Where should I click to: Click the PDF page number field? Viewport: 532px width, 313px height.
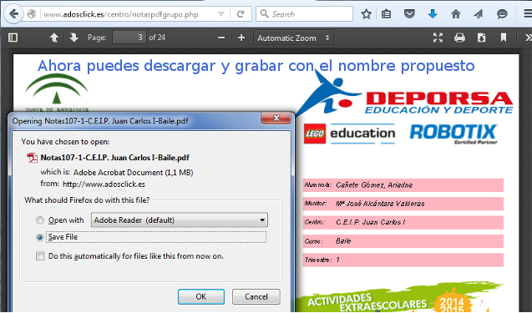click(129, 38)
